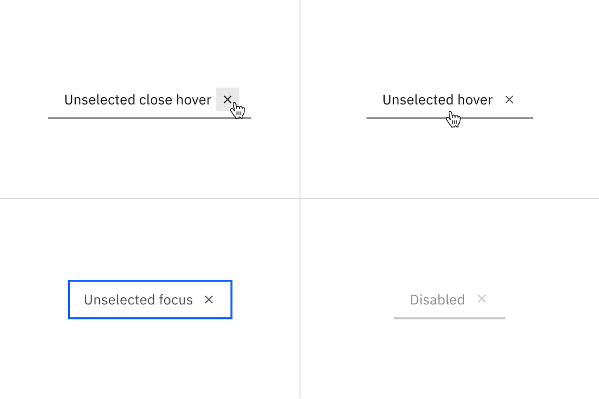Click the Disabled tag label
Viewport: 599px width, 399px height.
(x=437, y=300)
